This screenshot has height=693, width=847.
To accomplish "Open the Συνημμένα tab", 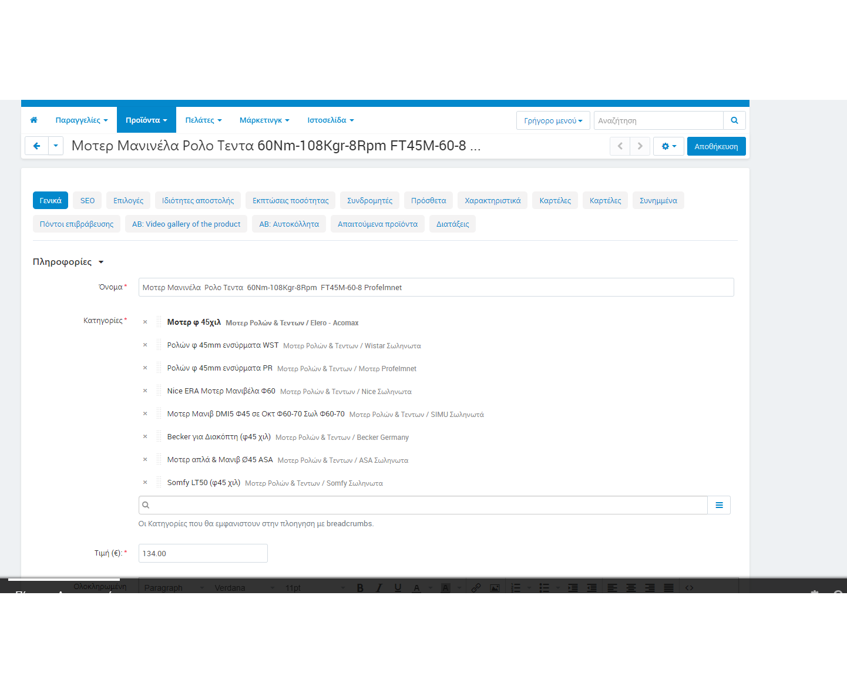I will 658,200.
